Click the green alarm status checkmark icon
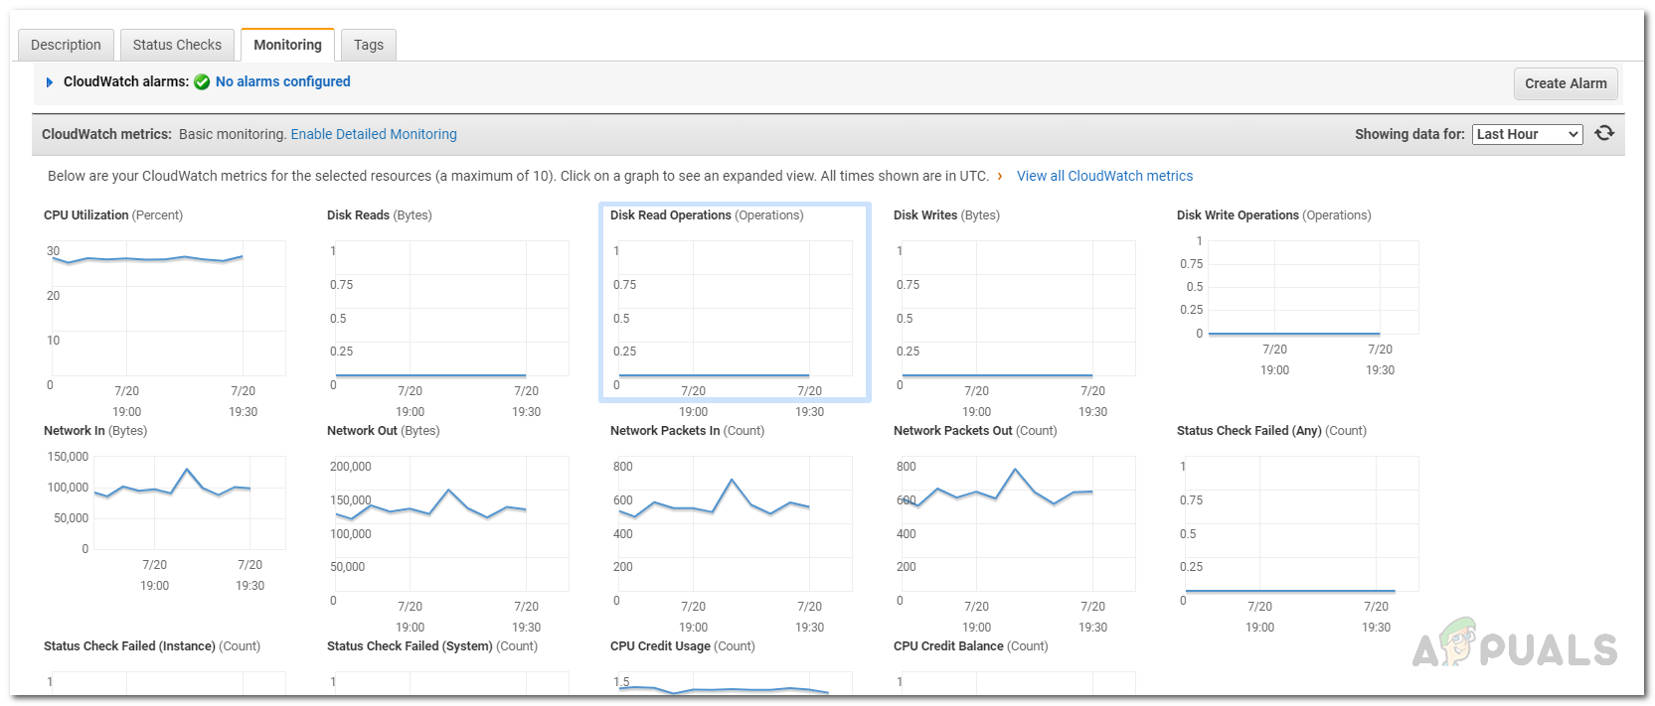The image size is (1655, 706). [x=202, y=82]
